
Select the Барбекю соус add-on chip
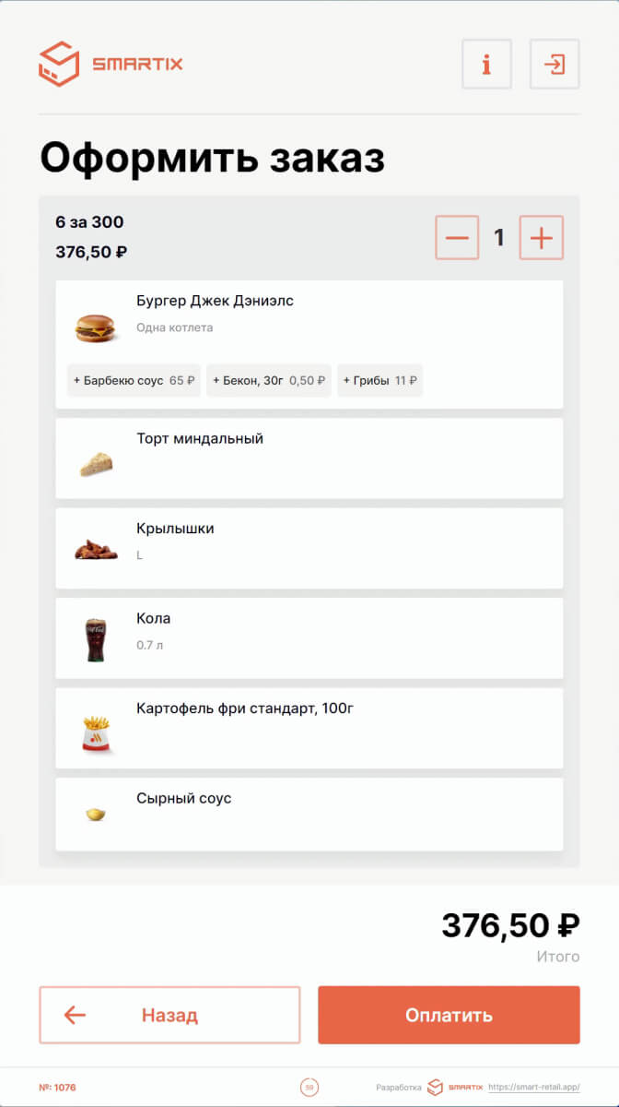(x=134, y=380)
